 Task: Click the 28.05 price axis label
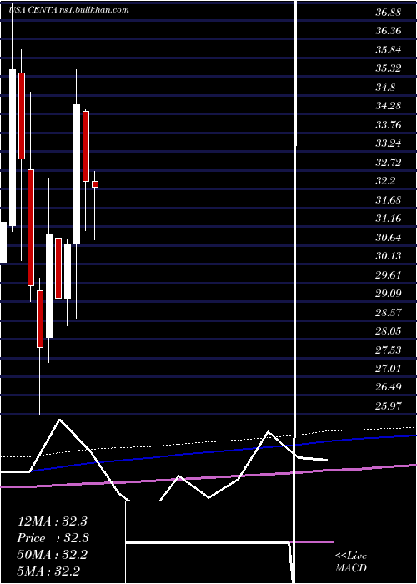(389, 331)
